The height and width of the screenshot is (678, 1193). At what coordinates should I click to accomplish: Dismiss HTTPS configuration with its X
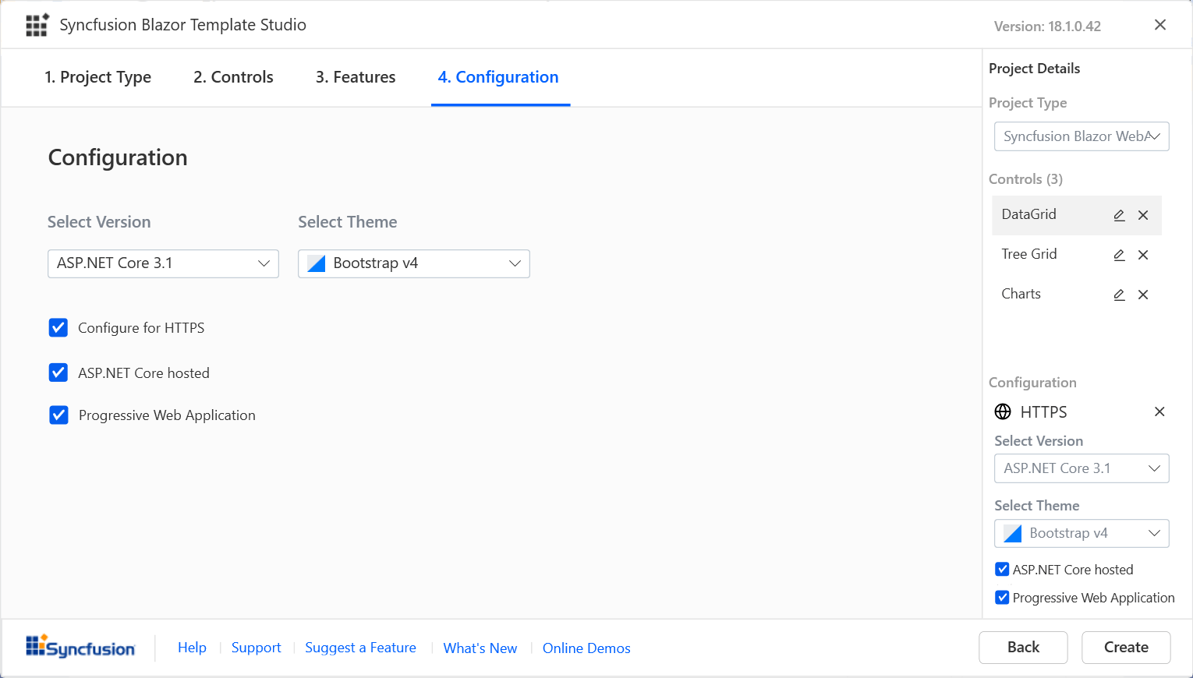(x=1159, y=411)
